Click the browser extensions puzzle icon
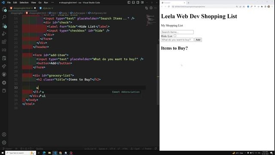 point(262,6)
